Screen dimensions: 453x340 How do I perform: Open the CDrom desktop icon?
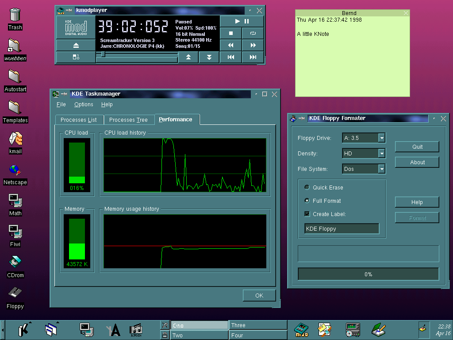tap(15, 263)
